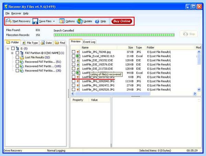Image resolution: width=206 pixels, height=156 pixels.
Task: Check the Recovered FAT Partition (51) checkbox
Action: pyautogui.click(x=17, y=62)
